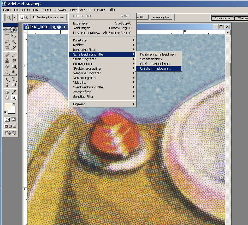Swap foreground and background colors
248x225 pixels.
[x=14, y=104]
